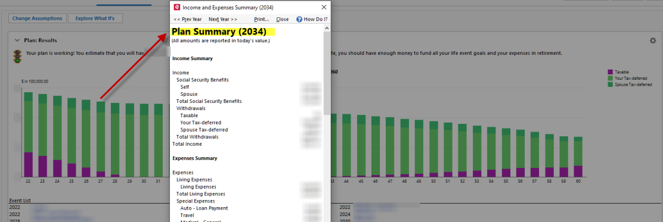Click the Spouse Tax-deferred legend swatch

coord(610,85)
